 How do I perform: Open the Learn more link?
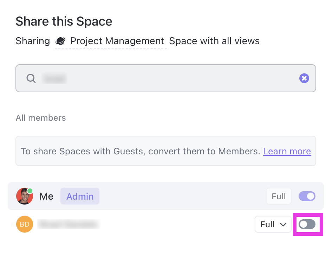point(287,151)
